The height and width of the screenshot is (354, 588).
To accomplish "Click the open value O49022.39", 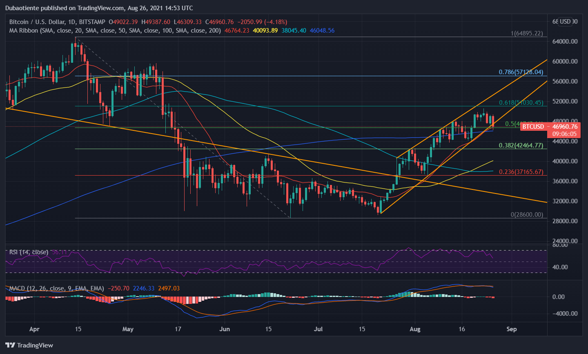I will (123, 22).
